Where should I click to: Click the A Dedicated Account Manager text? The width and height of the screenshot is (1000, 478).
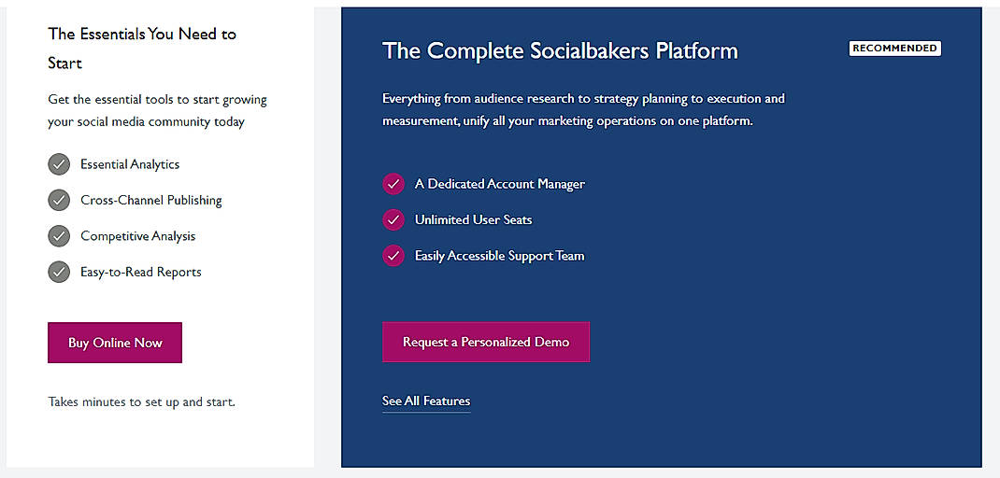pyautogui.click(x=500, y=184)
